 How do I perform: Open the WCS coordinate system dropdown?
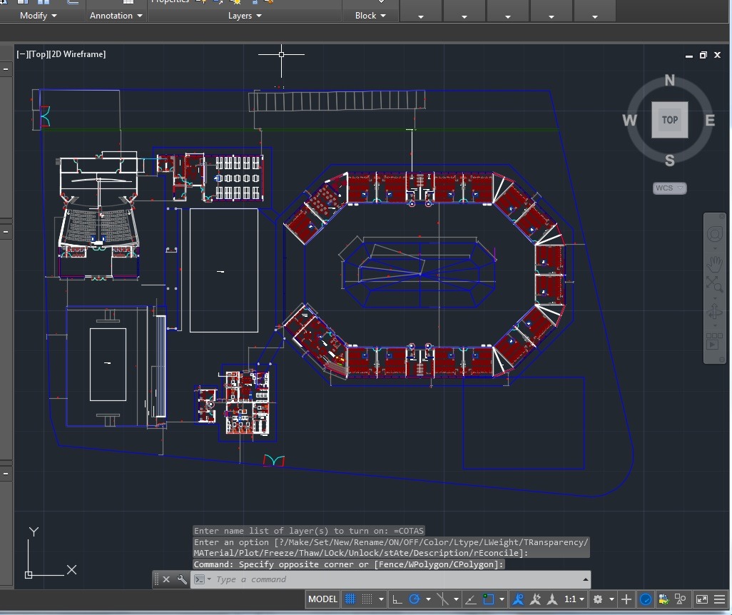tap(669, 188)
